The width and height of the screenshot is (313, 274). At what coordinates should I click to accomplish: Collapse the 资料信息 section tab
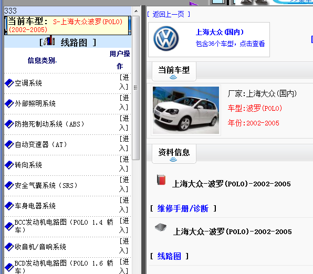pyautogui.click(x=174, y=154)
